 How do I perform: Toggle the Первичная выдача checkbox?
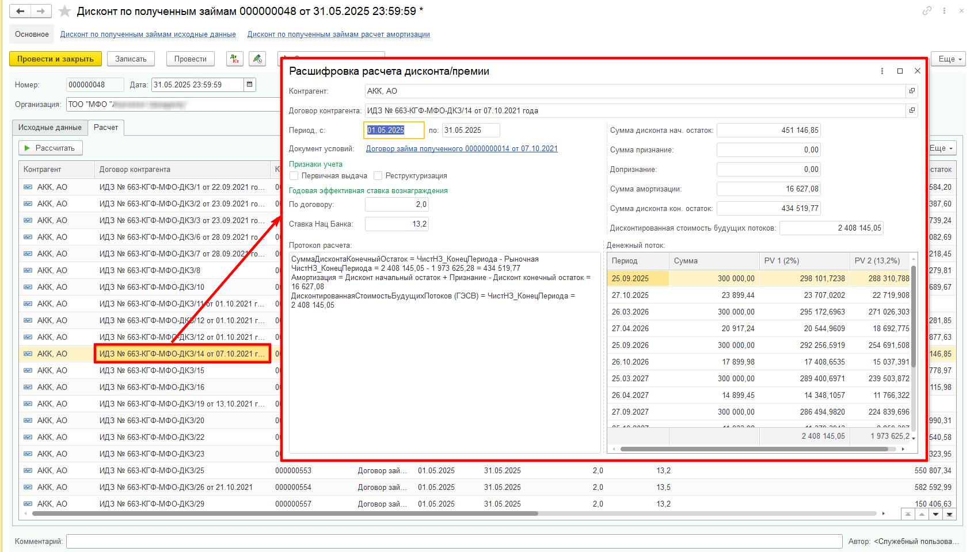294,176
